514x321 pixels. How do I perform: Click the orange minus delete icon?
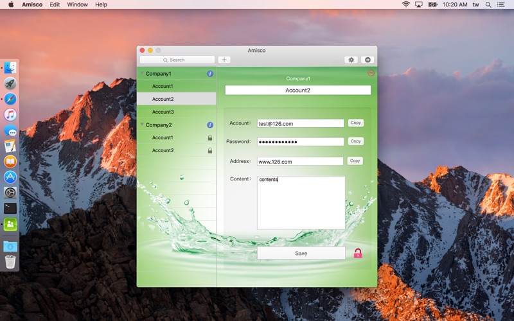point(371,73)
